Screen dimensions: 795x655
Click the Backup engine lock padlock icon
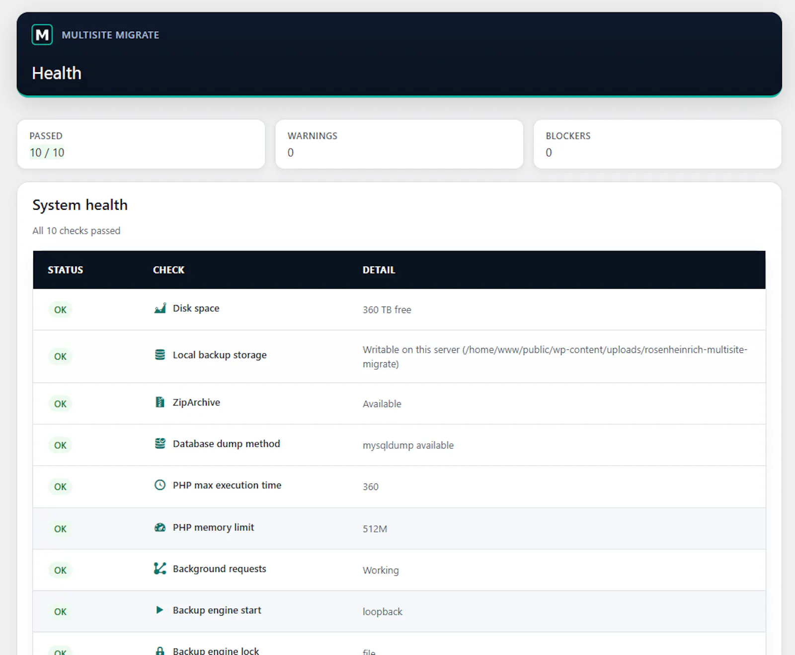160,651
